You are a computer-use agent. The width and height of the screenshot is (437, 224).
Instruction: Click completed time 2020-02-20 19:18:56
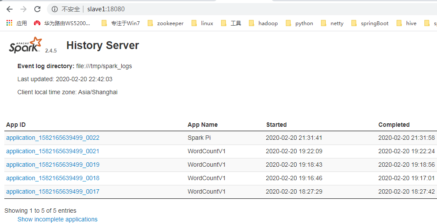406,165
